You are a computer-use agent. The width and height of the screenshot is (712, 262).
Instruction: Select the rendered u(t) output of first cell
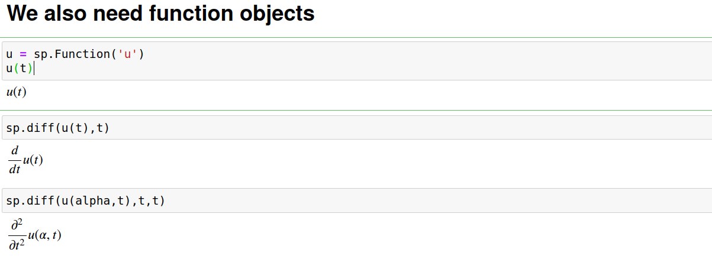pyautogui.click(x=17, y=92)
